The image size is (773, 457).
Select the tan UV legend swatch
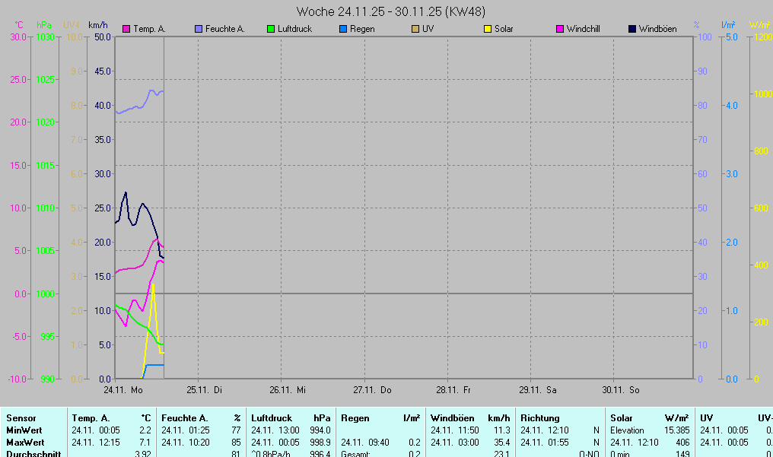[415, 29]
